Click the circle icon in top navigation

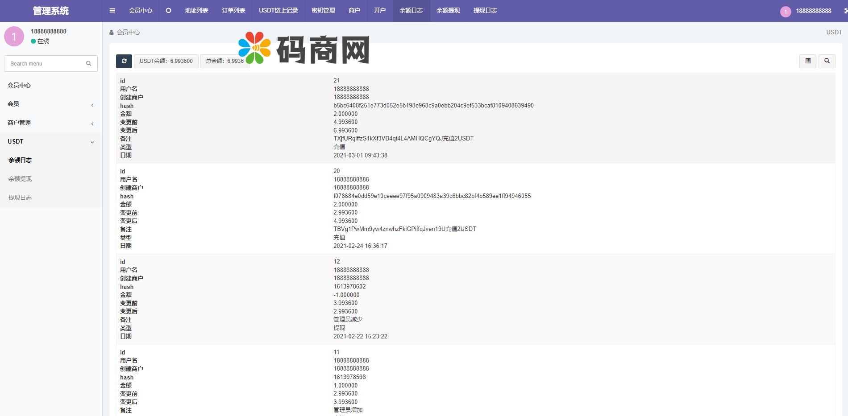point(168,11)
